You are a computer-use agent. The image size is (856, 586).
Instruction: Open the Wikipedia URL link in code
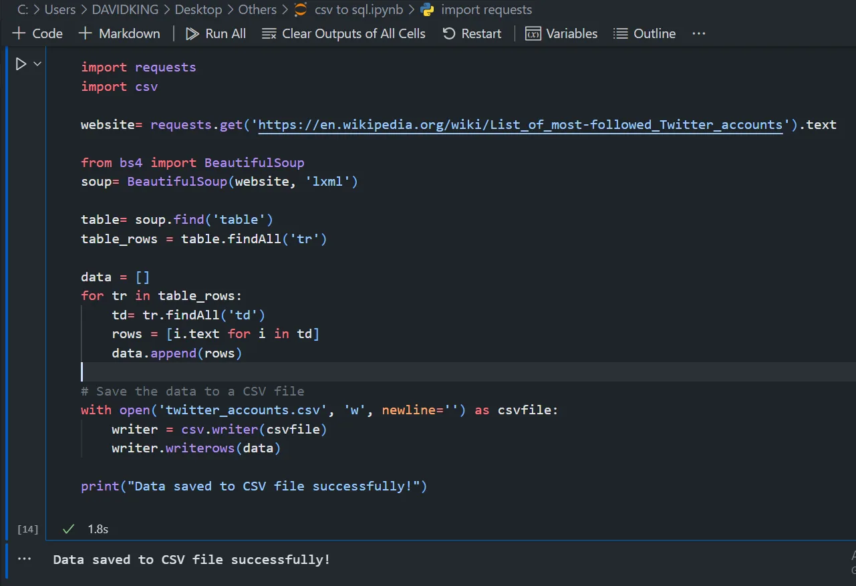pyautogui.click(x=520, y=125)
